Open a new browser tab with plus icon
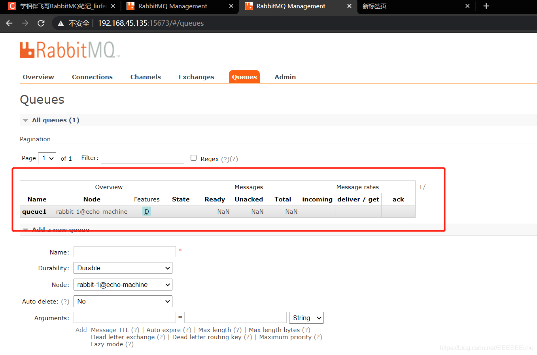This screenshot has height=355, width=537. tap(486, 6)
